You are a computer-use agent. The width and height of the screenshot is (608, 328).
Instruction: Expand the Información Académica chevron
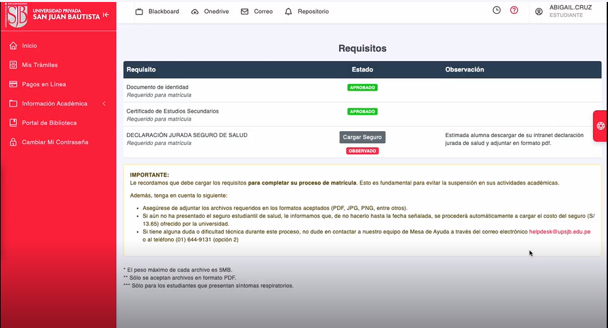click(104, 104)
